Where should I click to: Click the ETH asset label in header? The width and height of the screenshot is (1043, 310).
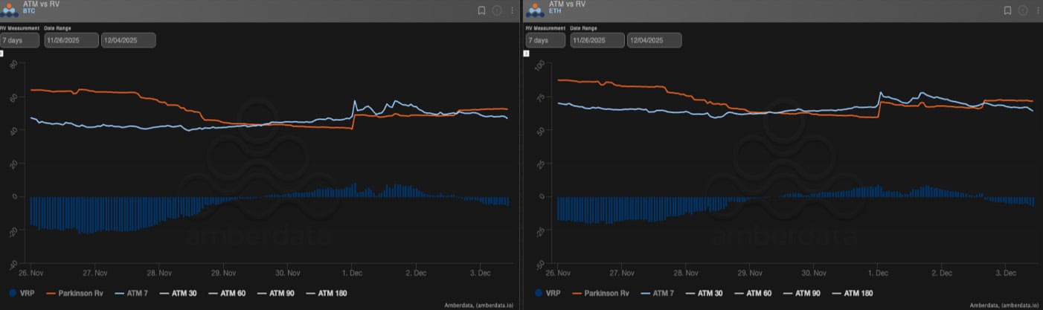point(554,13)
